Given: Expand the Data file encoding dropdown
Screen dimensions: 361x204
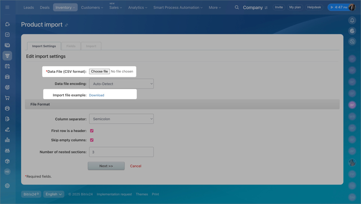Looking at the screenshot, I should 121,84.
